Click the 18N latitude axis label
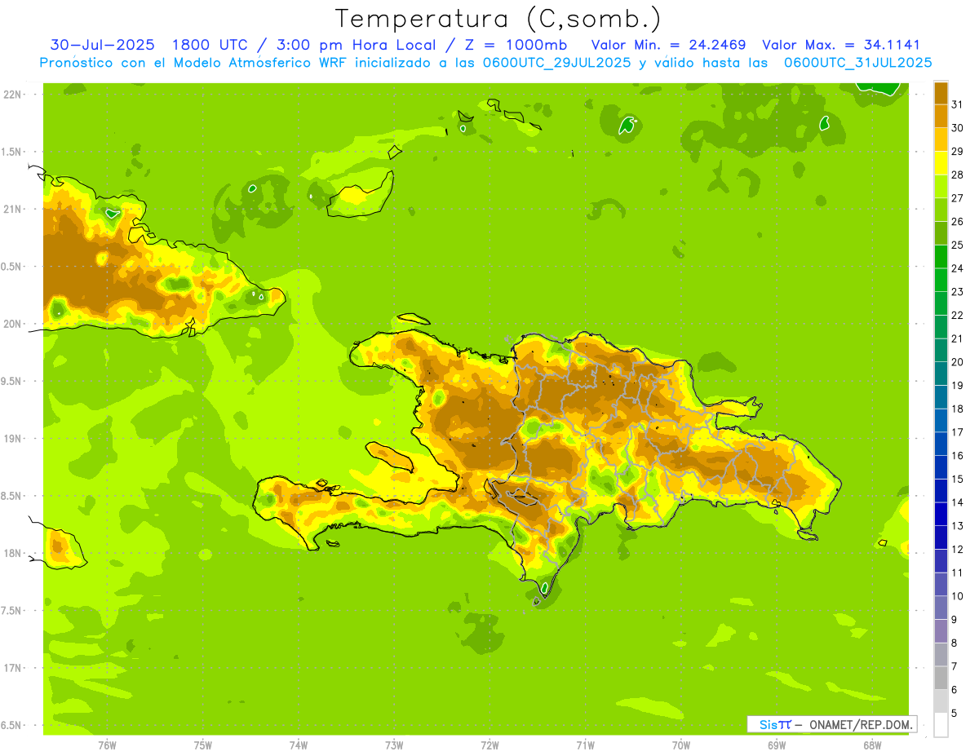 pyautogui.click(x=12, y=554)
